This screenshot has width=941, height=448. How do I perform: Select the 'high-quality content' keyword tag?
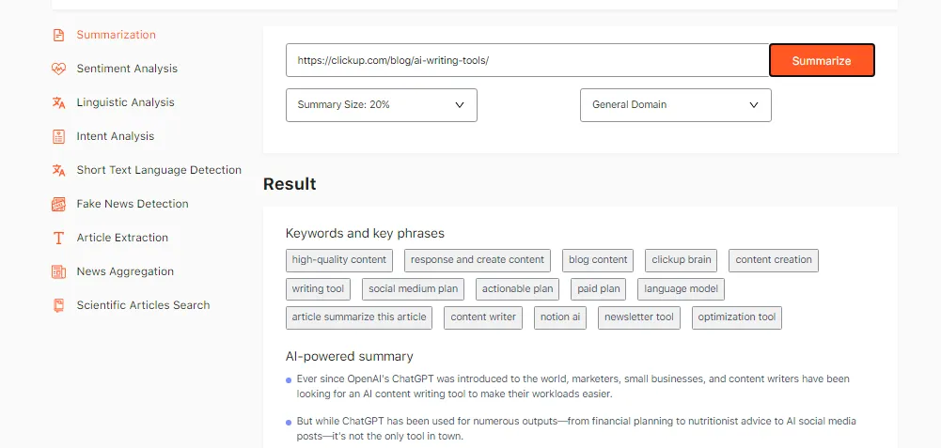pos(339,260)
